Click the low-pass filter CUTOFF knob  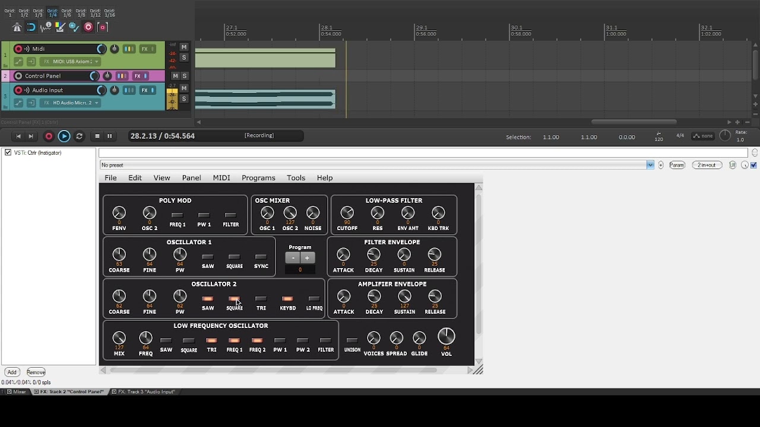pyautogui.click(x=347, y=212)
